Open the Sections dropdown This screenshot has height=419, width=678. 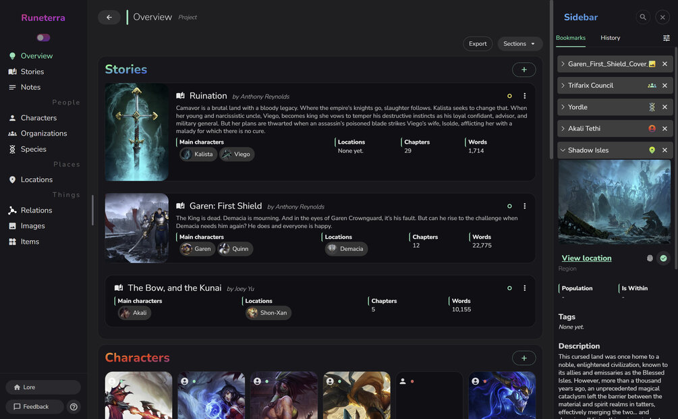[x=519, y=44]
